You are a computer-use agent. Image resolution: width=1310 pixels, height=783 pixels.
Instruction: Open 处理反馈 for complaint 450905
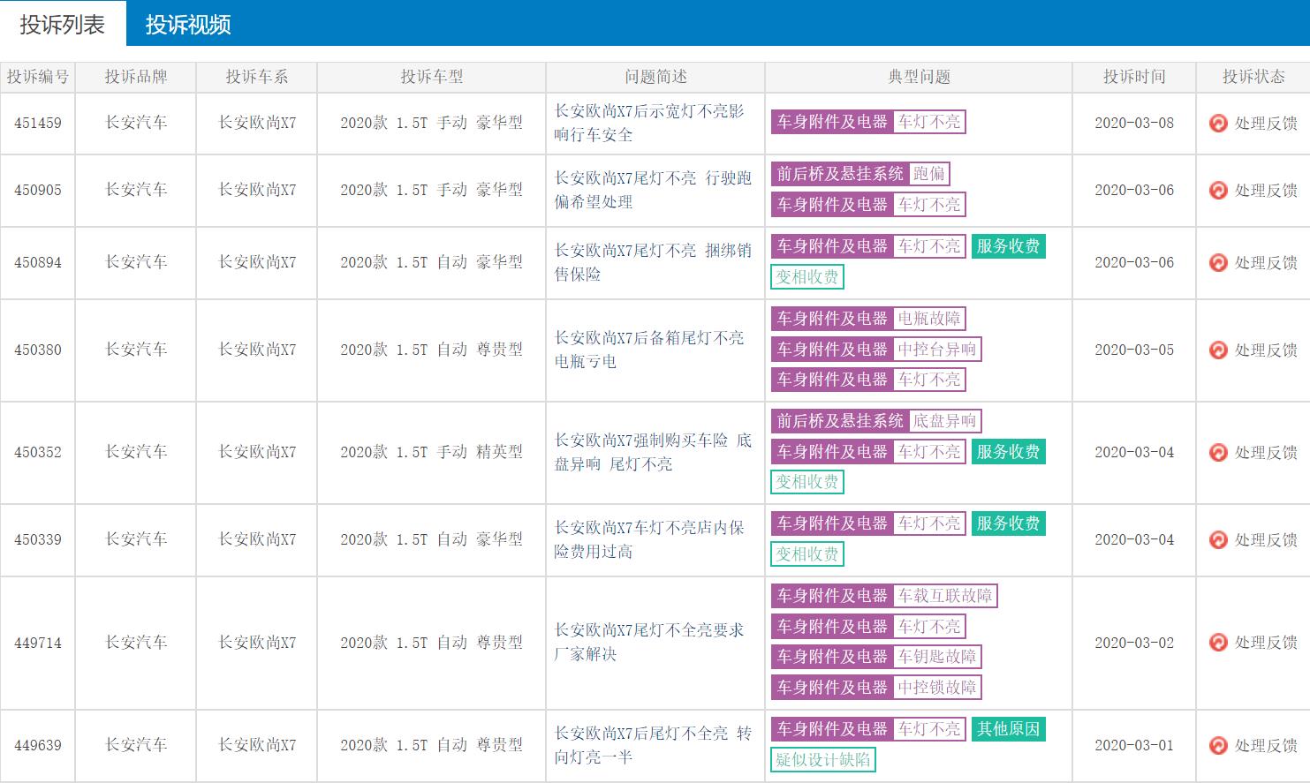1266,191
